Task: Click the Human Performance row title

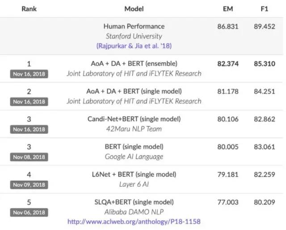Action: [134, 26]
